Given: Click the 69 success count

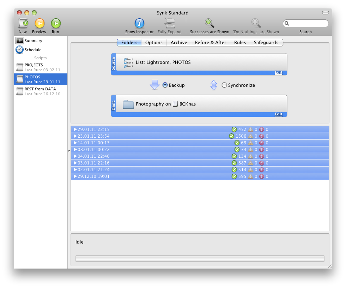Looking at the screenshot, I should 244,143.
